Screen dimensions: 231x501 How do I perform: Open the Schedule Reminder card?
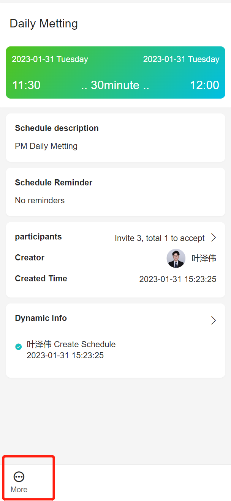point(115,192)
